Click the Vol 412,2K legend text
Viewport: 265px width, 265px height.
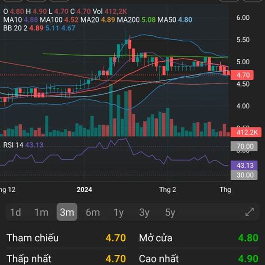click(110, 11)
